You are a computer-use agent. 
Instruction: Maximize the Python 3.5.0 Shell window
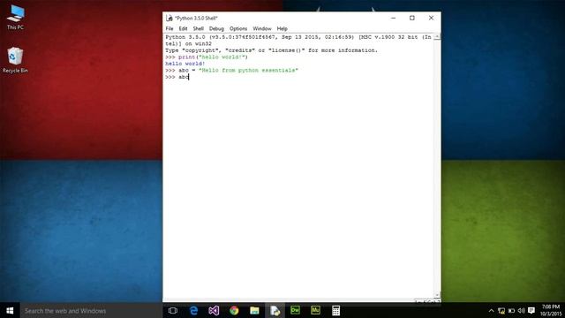pyautogui.click(x=412, y=18)
